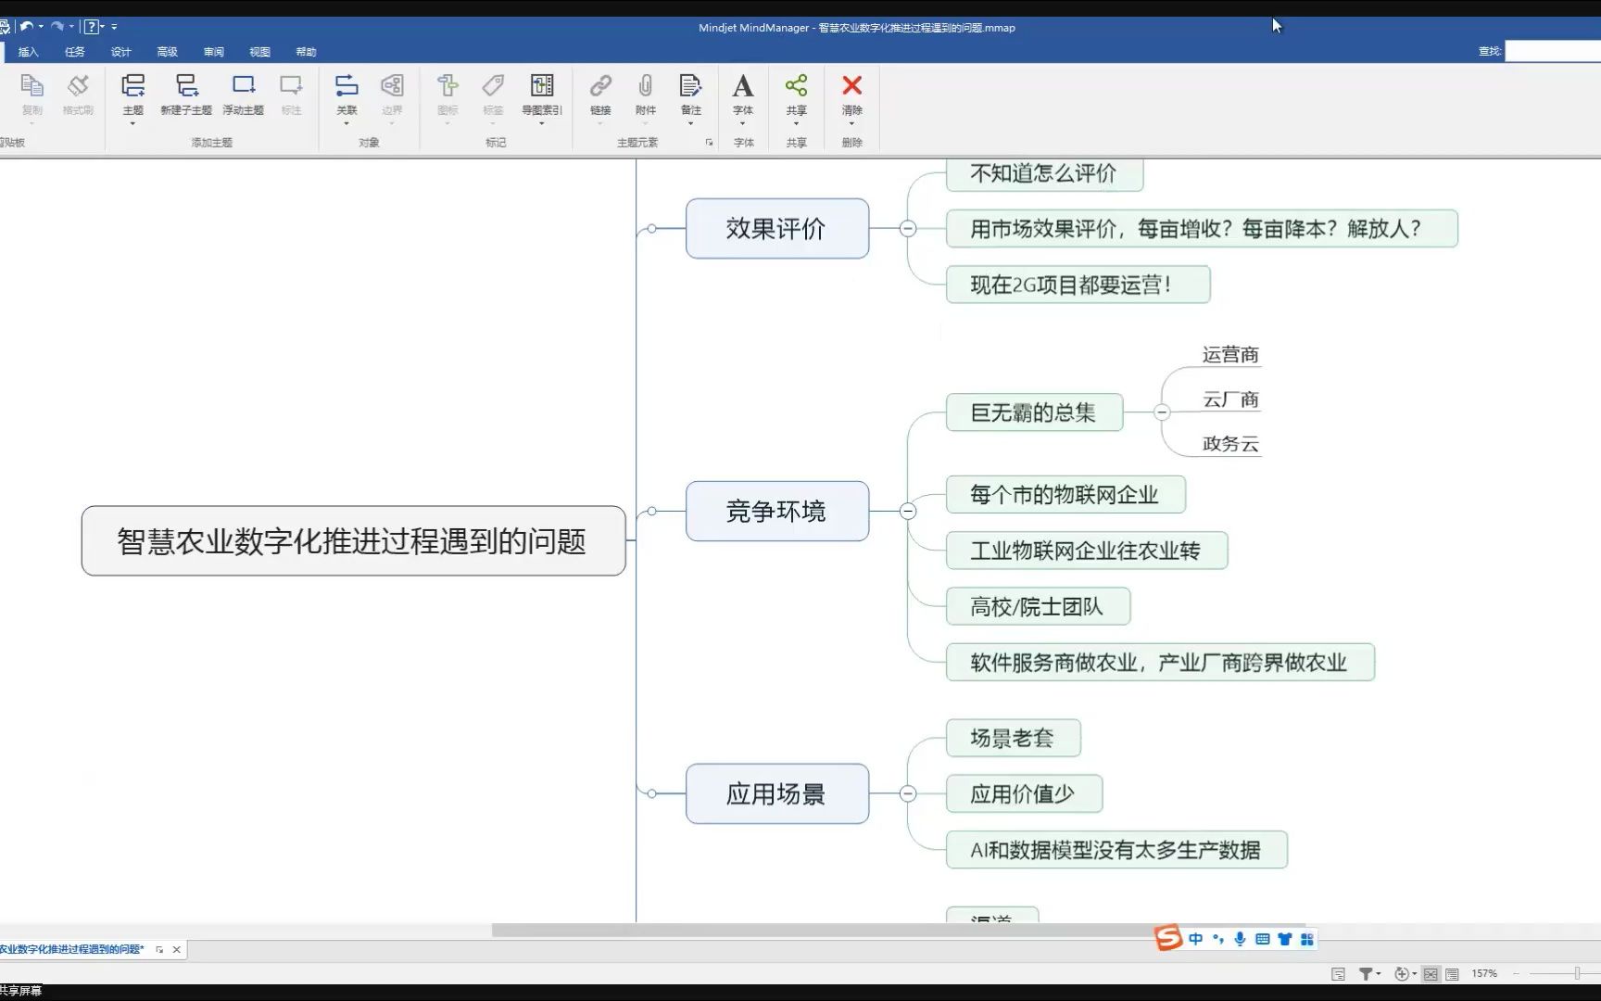Click the 共享 share icon
Image resolution: width=1601 pixels, height=1001 pixels.
[796, 86]
